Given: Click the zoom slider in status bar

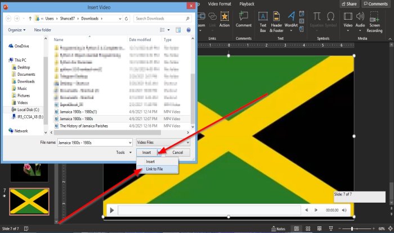Looking at the screenshot, I should (x=352, y=229).
